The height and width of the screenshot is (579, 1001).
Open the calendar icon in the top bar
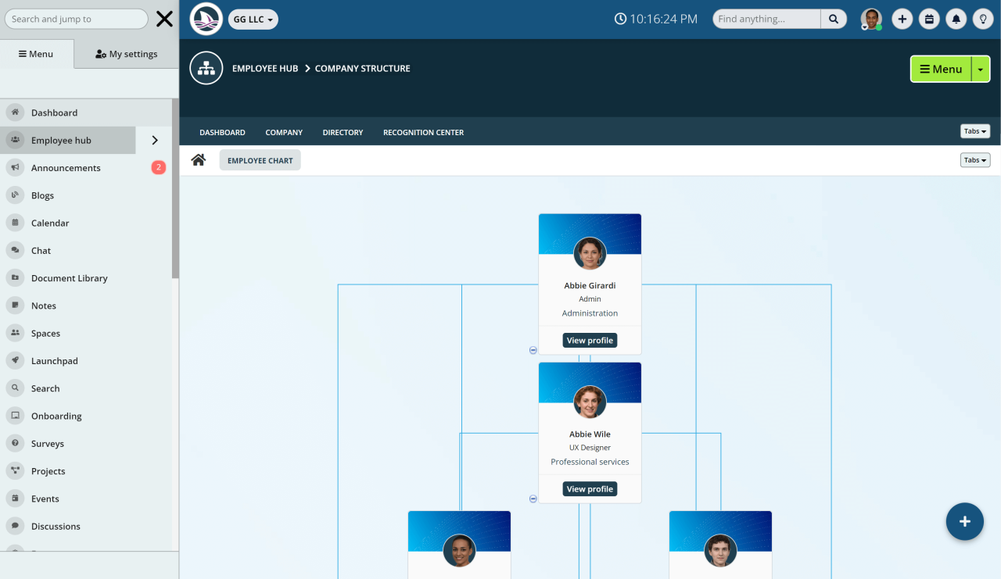[929, 18]
